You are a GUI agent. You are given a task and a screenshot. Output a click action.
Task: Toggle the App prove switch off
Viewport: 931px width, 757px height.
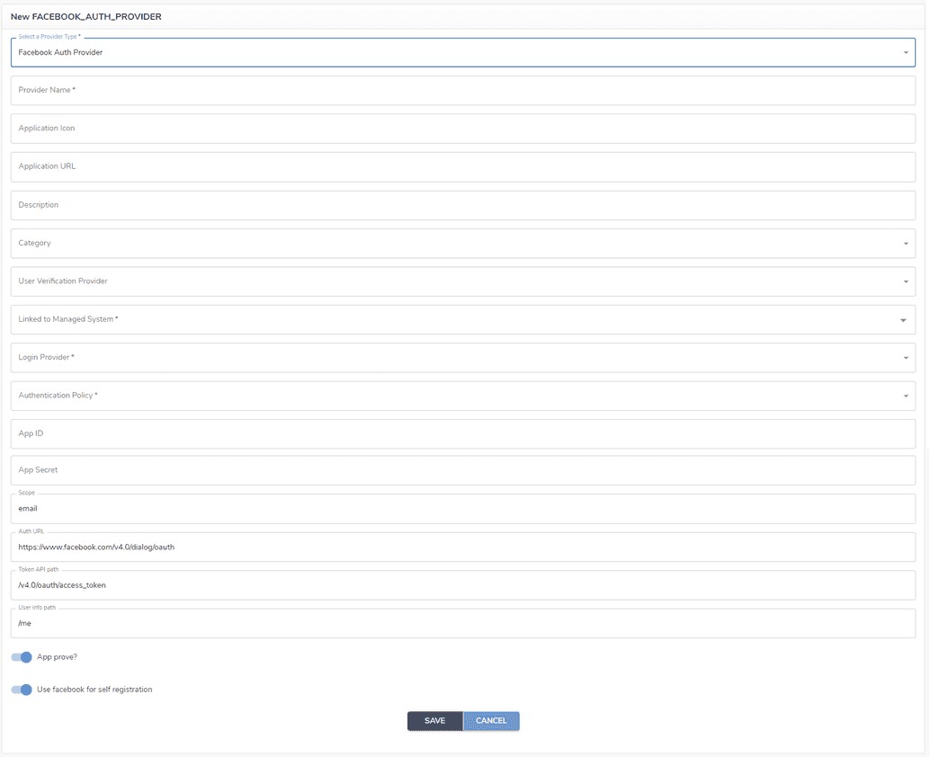22,657
